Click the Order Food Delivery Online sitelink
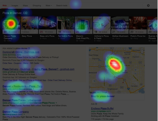The height and width of the screenshot is (121, 158). pyautogui.click(x=60, y=80)
